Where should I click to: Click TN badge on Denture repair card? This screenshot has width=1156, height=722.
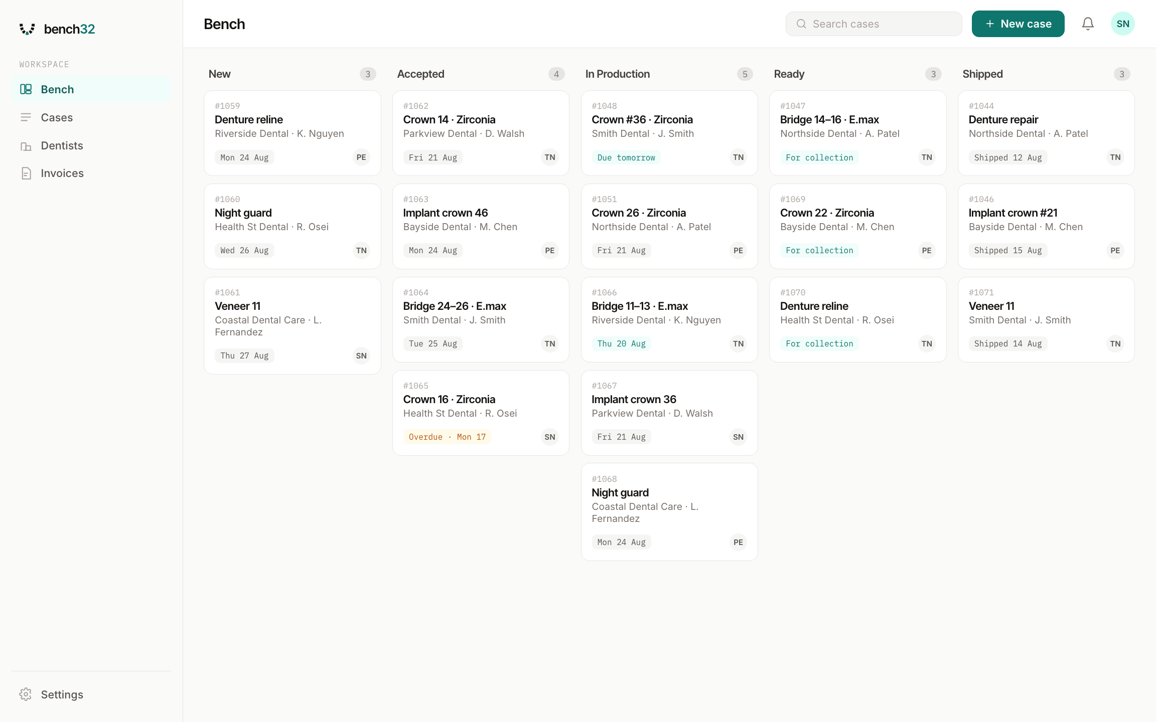coord(1115,157)
